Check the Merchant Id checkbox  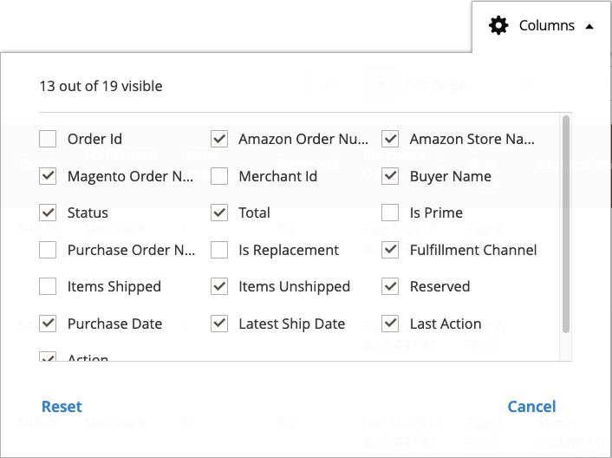219,176
